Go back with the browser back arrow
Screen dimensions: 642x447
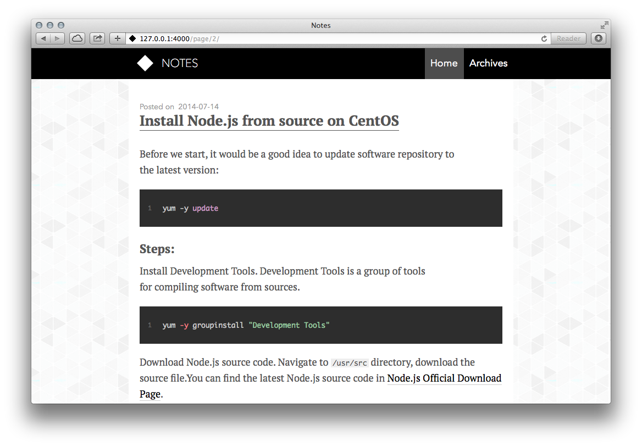pos(43,38)
